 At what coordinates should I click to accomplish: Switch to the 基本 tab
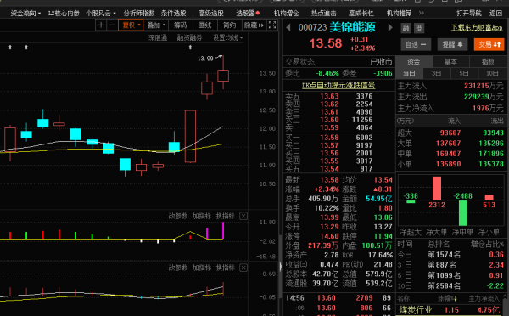(x=450, y=62)
